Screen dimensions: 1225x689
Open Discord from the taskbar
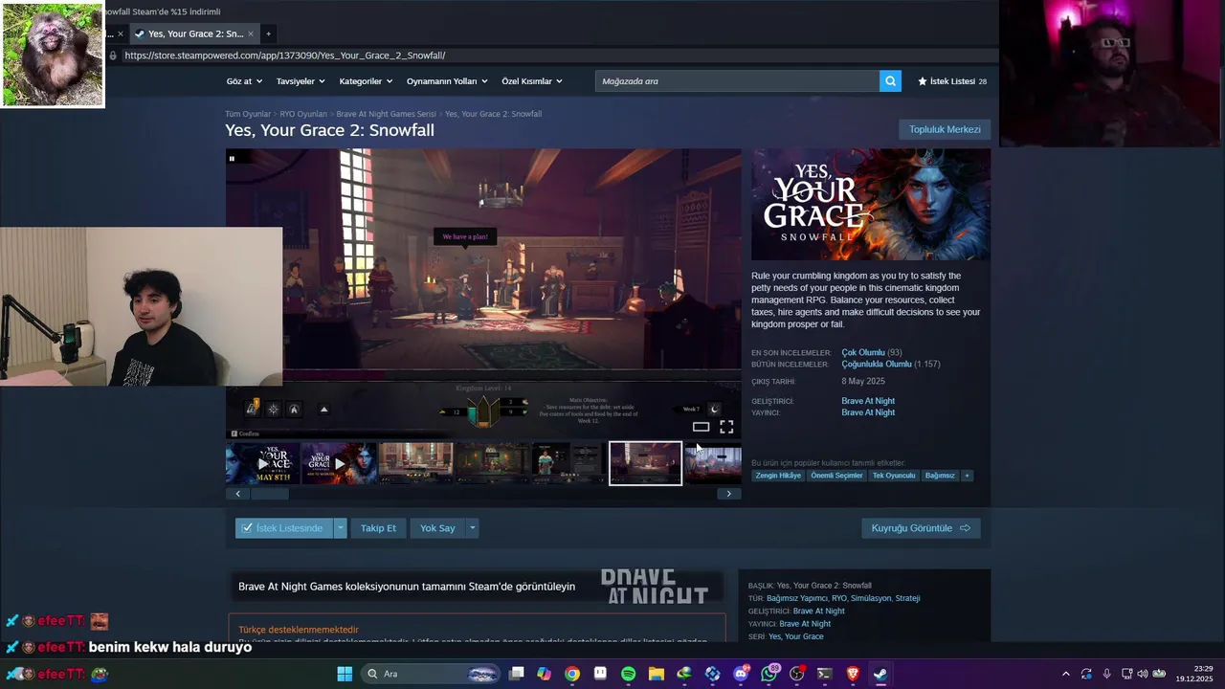click(x=741, y=674)
